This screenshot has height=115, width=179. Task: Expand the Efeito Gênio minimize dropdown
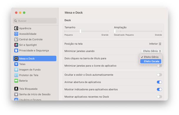click(152, 51)
